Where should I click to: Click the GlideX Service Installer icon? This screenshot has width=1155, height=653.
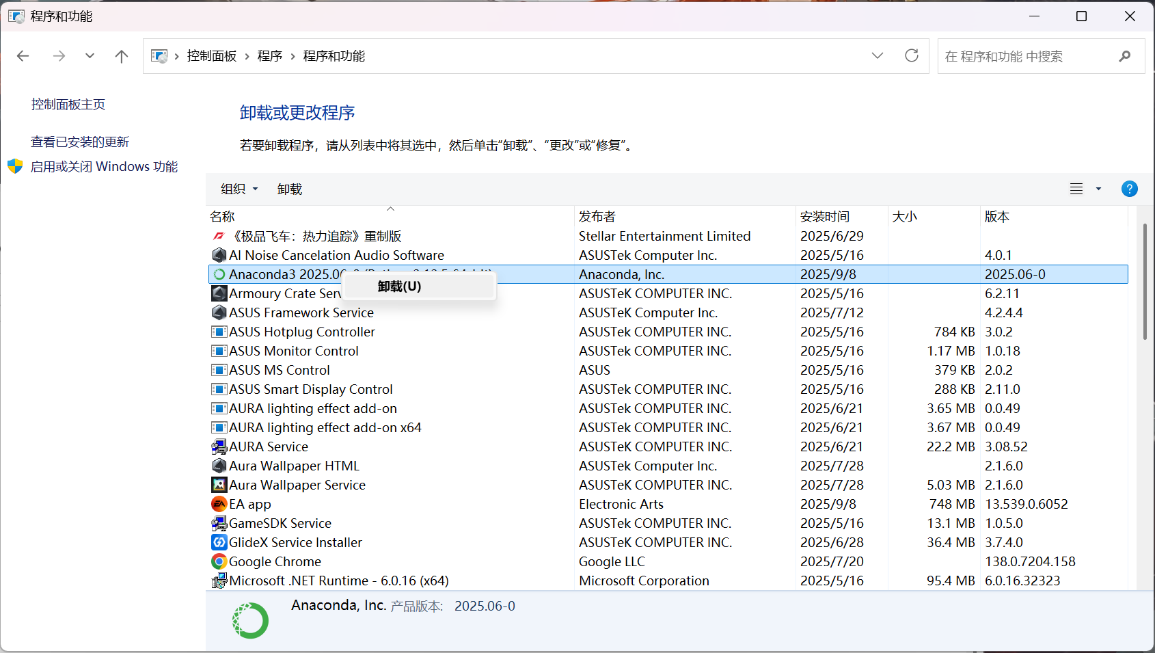[x=219, y=542]
